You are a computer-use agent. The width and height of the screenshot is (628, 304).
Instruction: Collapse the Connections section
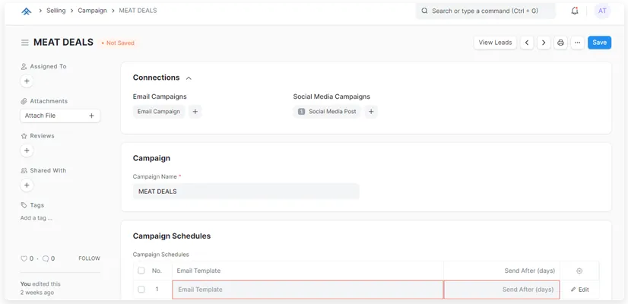(189, 78)
